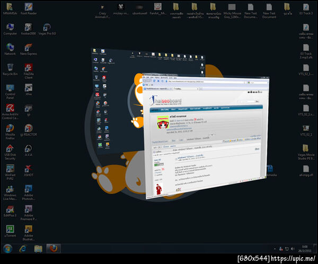
Task: Select the New Text Docume... file icon
Action: 251,11
